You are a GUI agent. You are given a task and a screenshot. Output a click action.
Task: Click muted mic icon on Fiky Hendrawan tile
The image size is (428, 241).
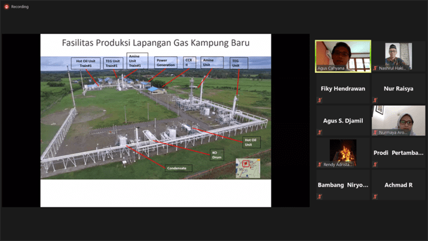click(x=320, y=100)
